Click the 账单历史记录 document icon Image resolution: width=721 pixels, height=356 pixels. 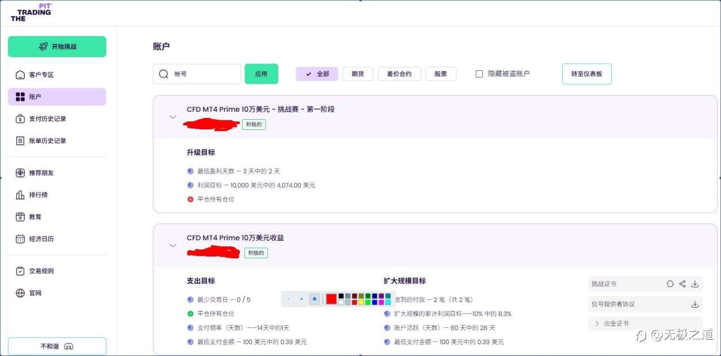pos(20,141)
